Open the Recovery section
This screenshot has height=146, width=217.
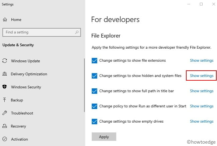[x=18, y=126]
